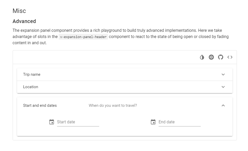Focus the End date input field

tap(179, 122)
